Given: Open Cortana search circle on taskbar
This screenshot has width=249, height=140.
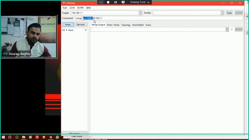Looking at the screenshot, I should click(10, 137).
